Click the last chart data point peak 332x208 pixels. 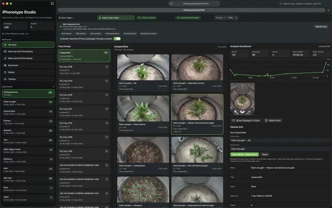pos(326,62)
